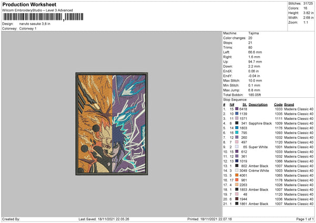The width and height of the screenshot is (316, 223).
Task: Click the Trims value 80
Action: tap(250, 47)
